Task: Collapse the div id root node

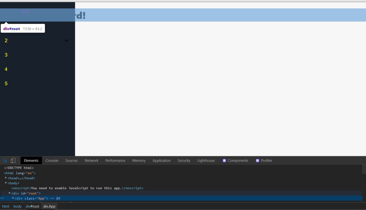Action: tap(9, 193)
